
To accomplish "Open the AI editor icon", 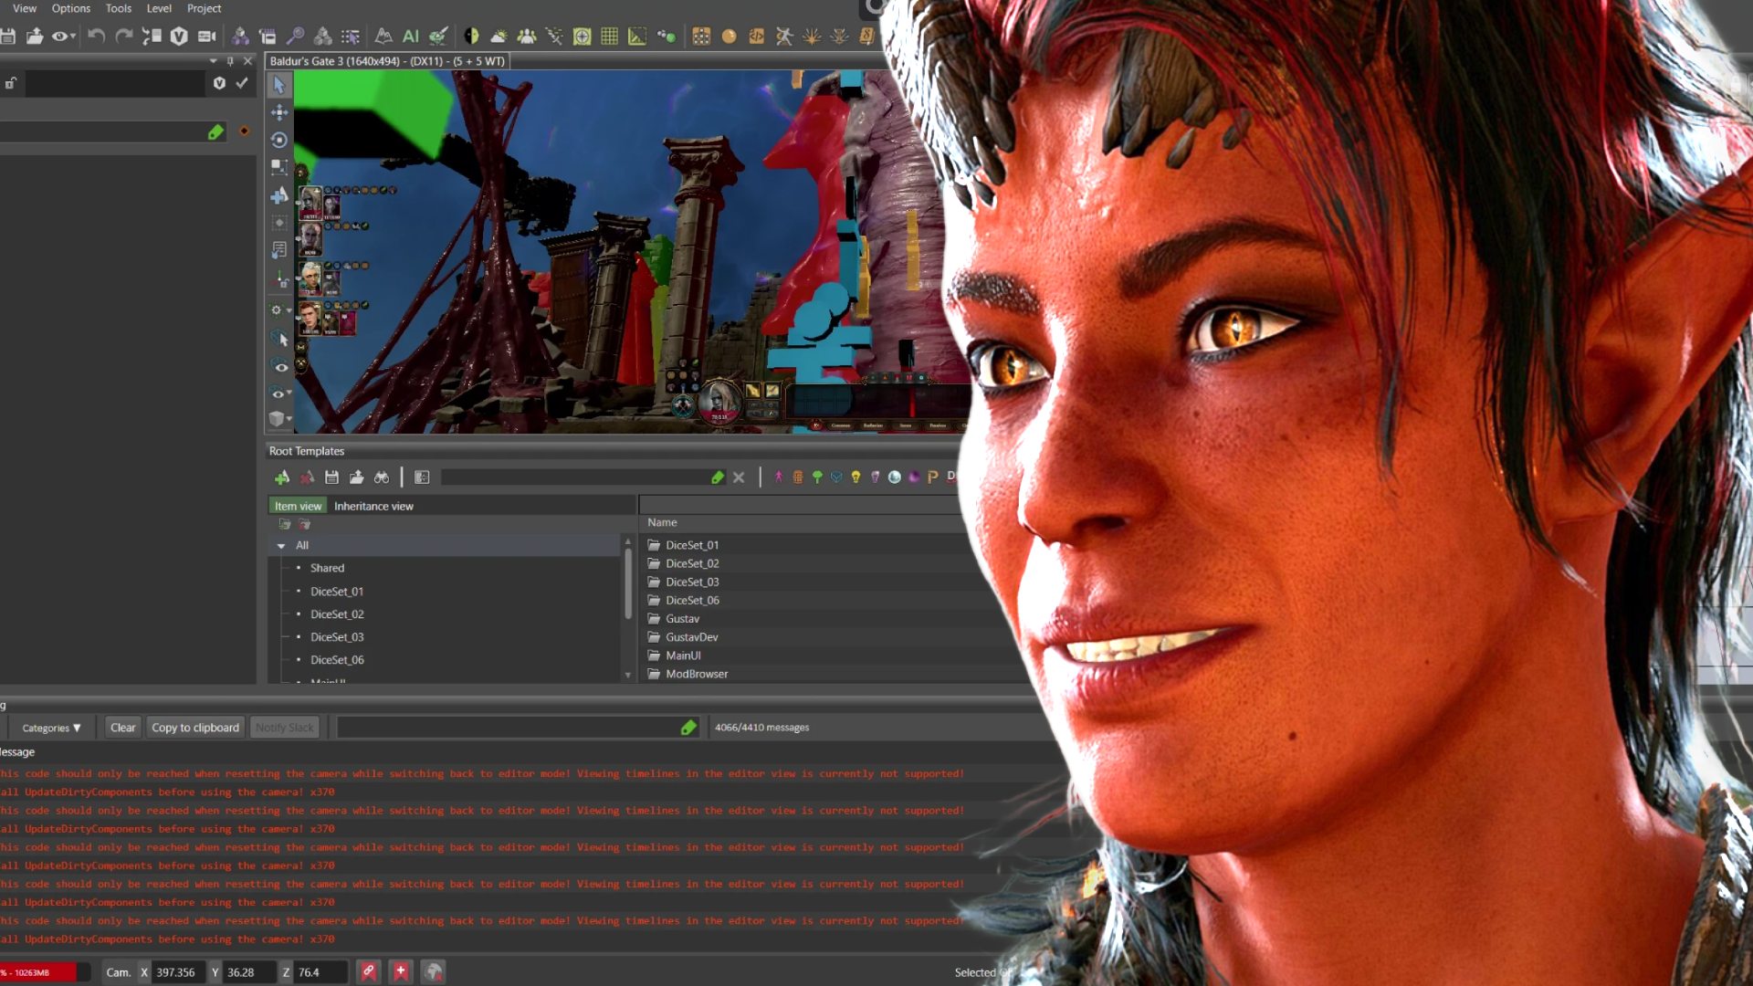I will pyautogui.click(x=411, y=37).
